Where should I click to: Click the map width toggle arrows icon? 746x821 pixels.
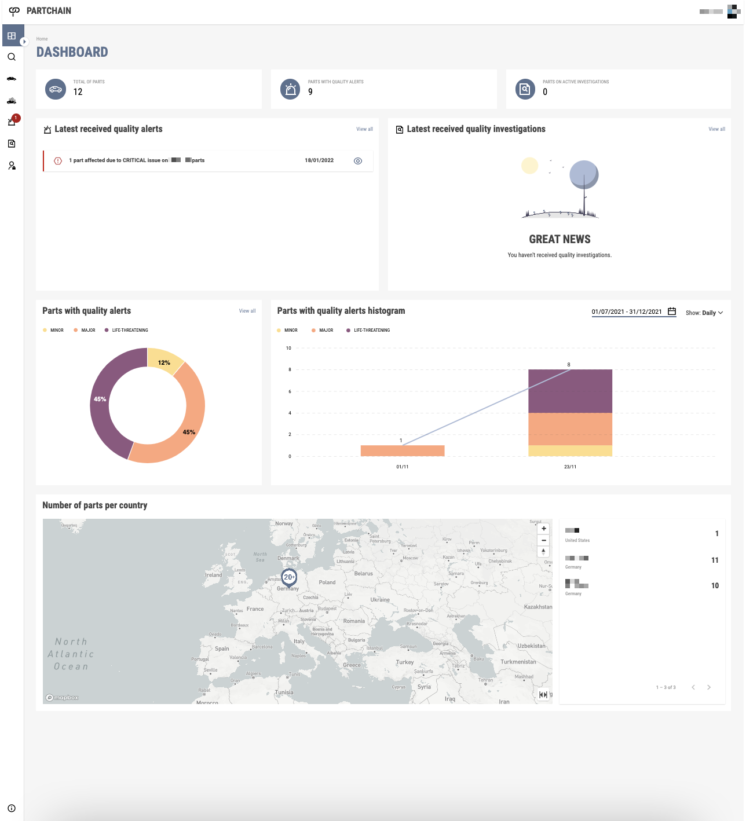pos(543,695)
